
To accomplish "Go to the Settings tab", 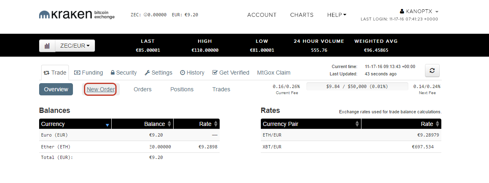I will coord(159,73).
